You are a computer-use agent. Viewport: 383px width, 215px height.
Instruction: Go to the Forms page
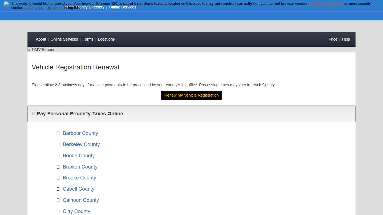(x=88, y=39)
